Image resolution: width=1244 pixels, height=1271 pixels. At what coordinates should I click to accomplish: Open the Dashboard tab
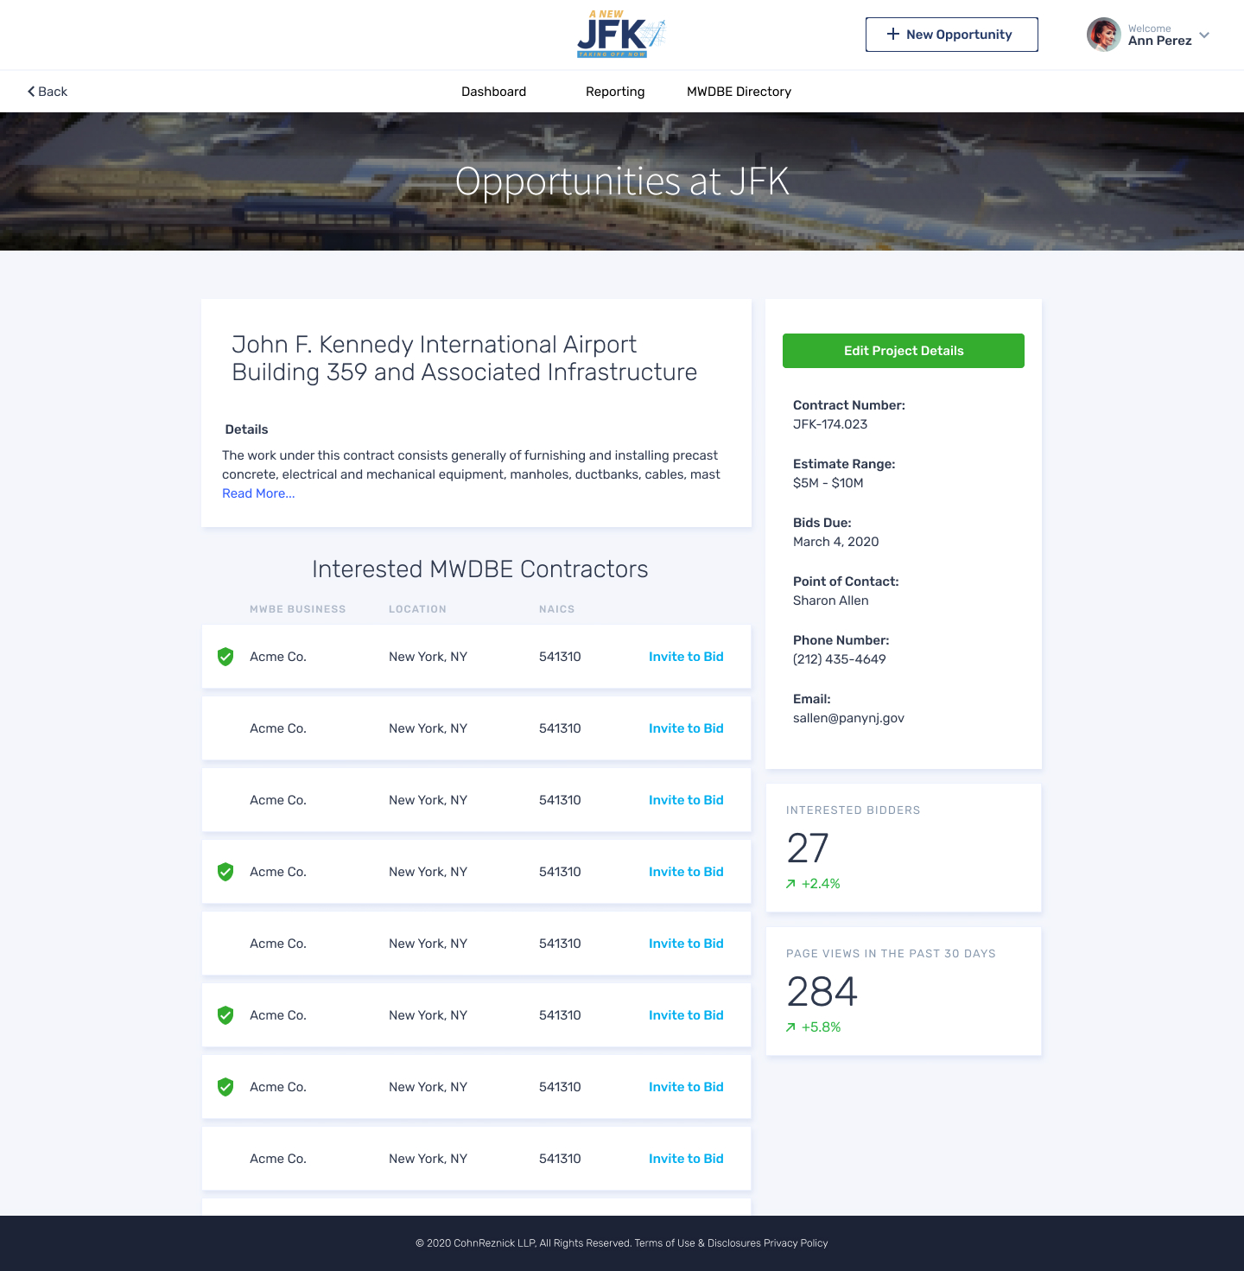(x=493, y=92)
